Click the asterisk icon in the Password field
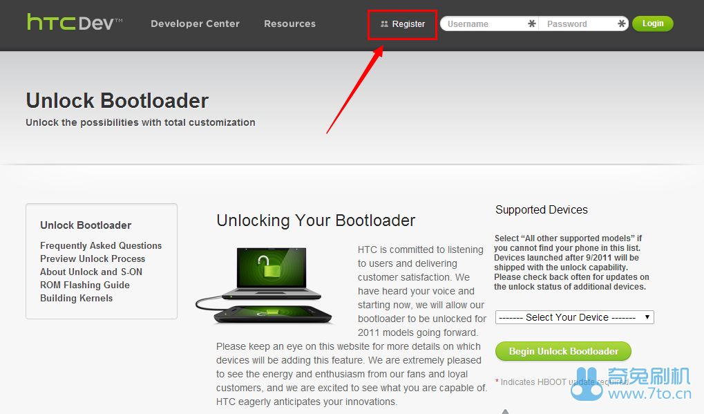Image resolution: width=704 pixels, height=414 pixels. [x=620, y=23]
